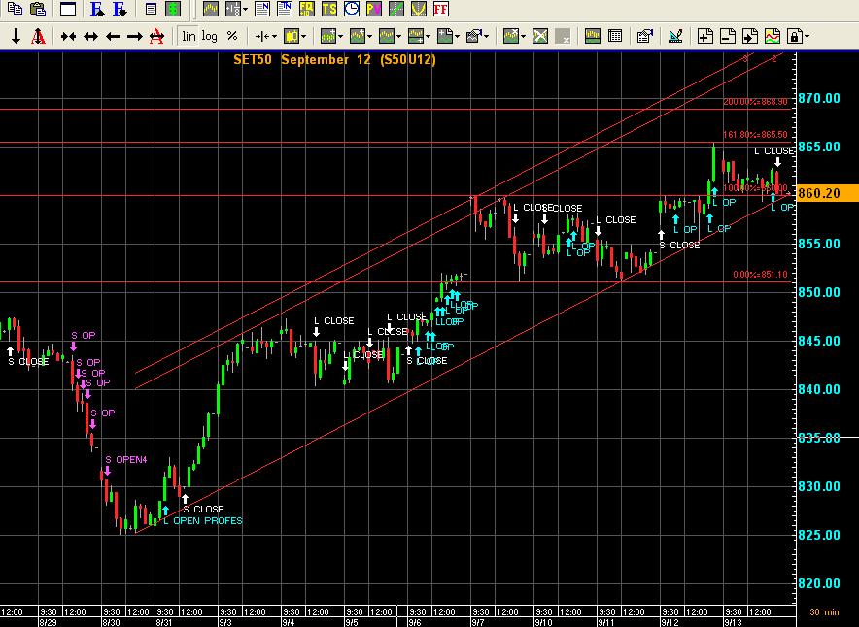
Task: Open the lock icon dropdown arrow
Action: pyautogui.click(x=806, y=37)
